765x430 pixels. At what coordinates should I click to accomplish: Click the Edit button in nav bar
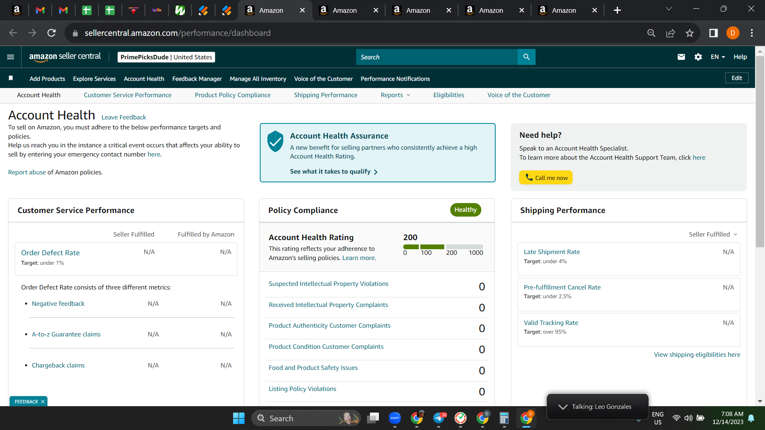pos(737,78)
